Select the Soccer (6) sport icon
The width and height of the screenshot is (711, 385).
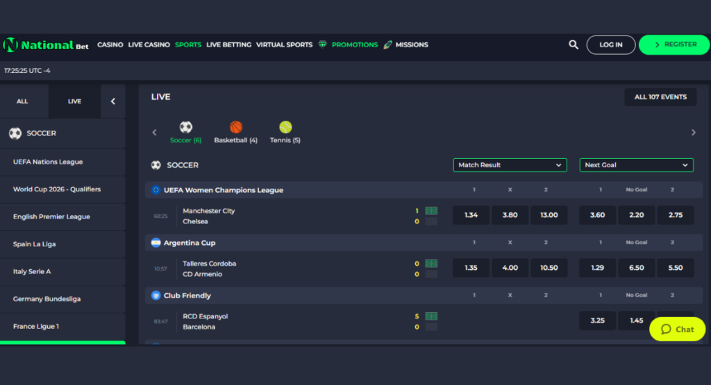(186, 127)
